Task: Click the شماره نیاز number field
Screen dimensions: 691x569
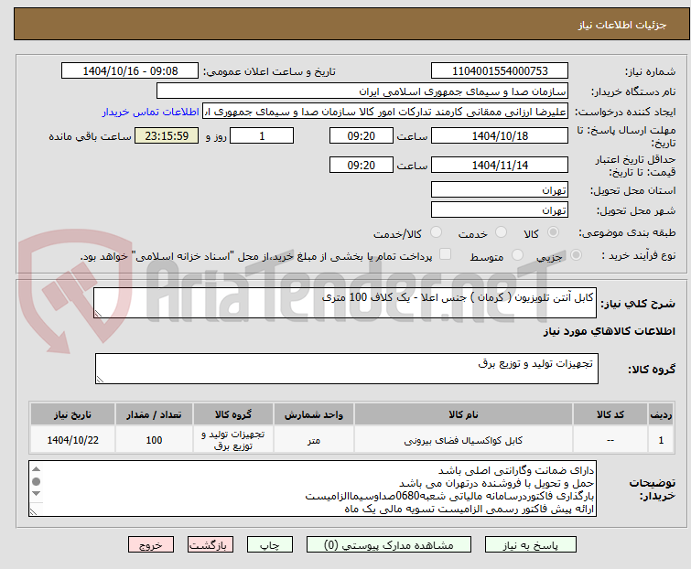Action: click(x=500, y=71)
